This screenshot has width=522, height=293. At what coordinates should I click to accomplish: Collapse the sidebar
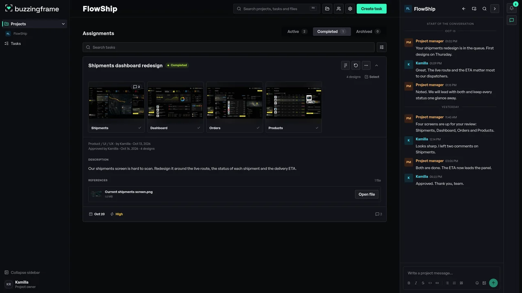pos(22,273)
